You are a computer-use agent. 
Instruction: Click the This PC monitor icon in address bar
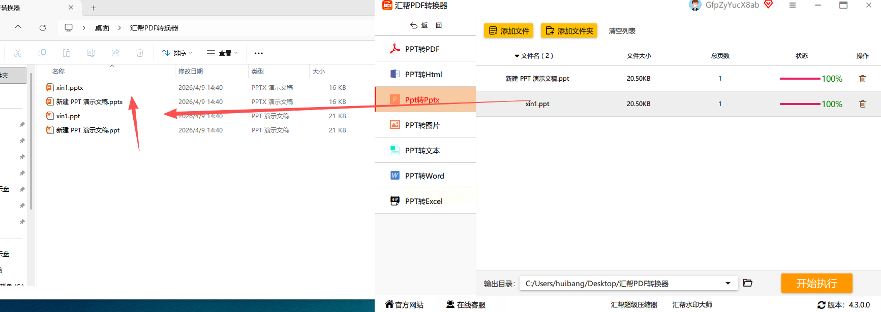click(69, 27)
